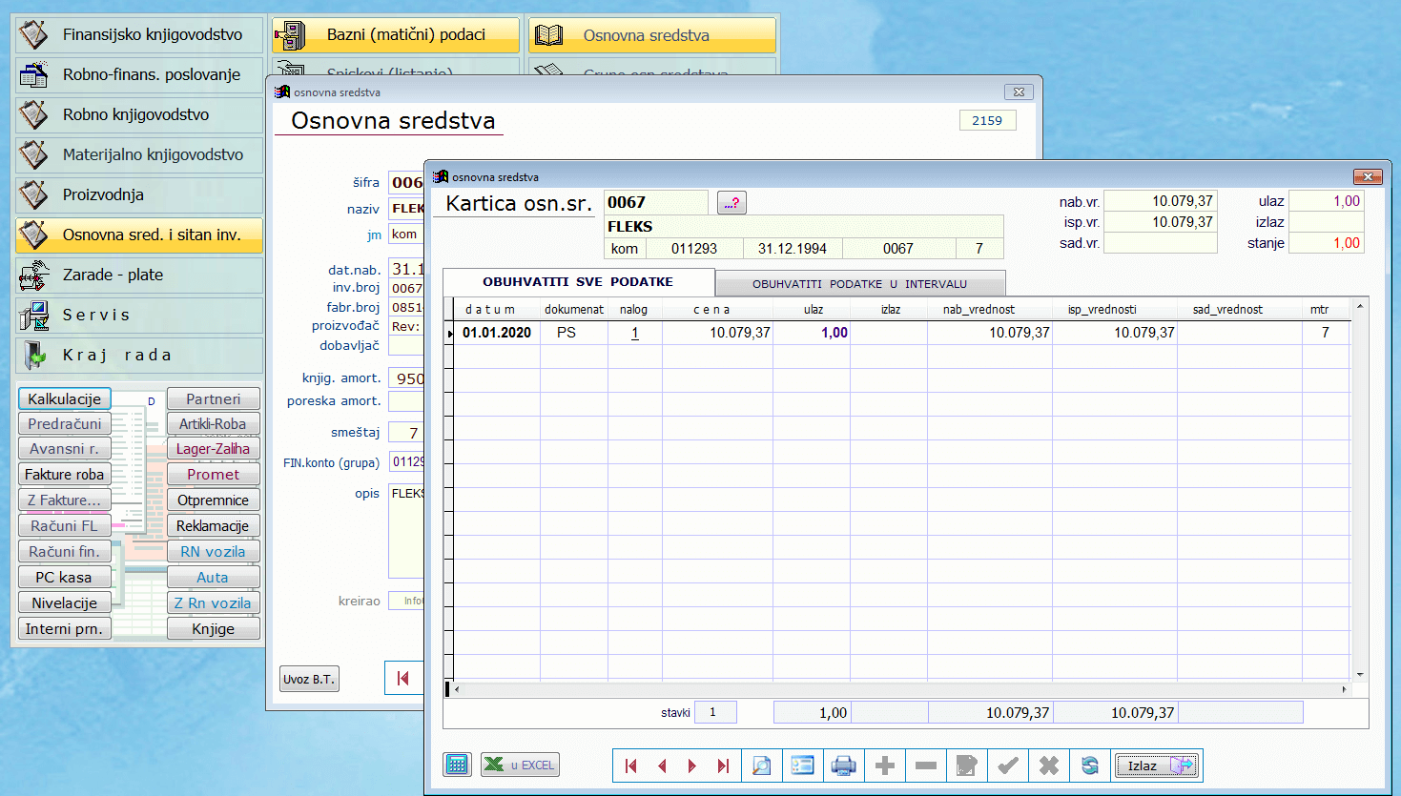Open the search magnifier icon
1401x796 pixels.
[761, 765]
